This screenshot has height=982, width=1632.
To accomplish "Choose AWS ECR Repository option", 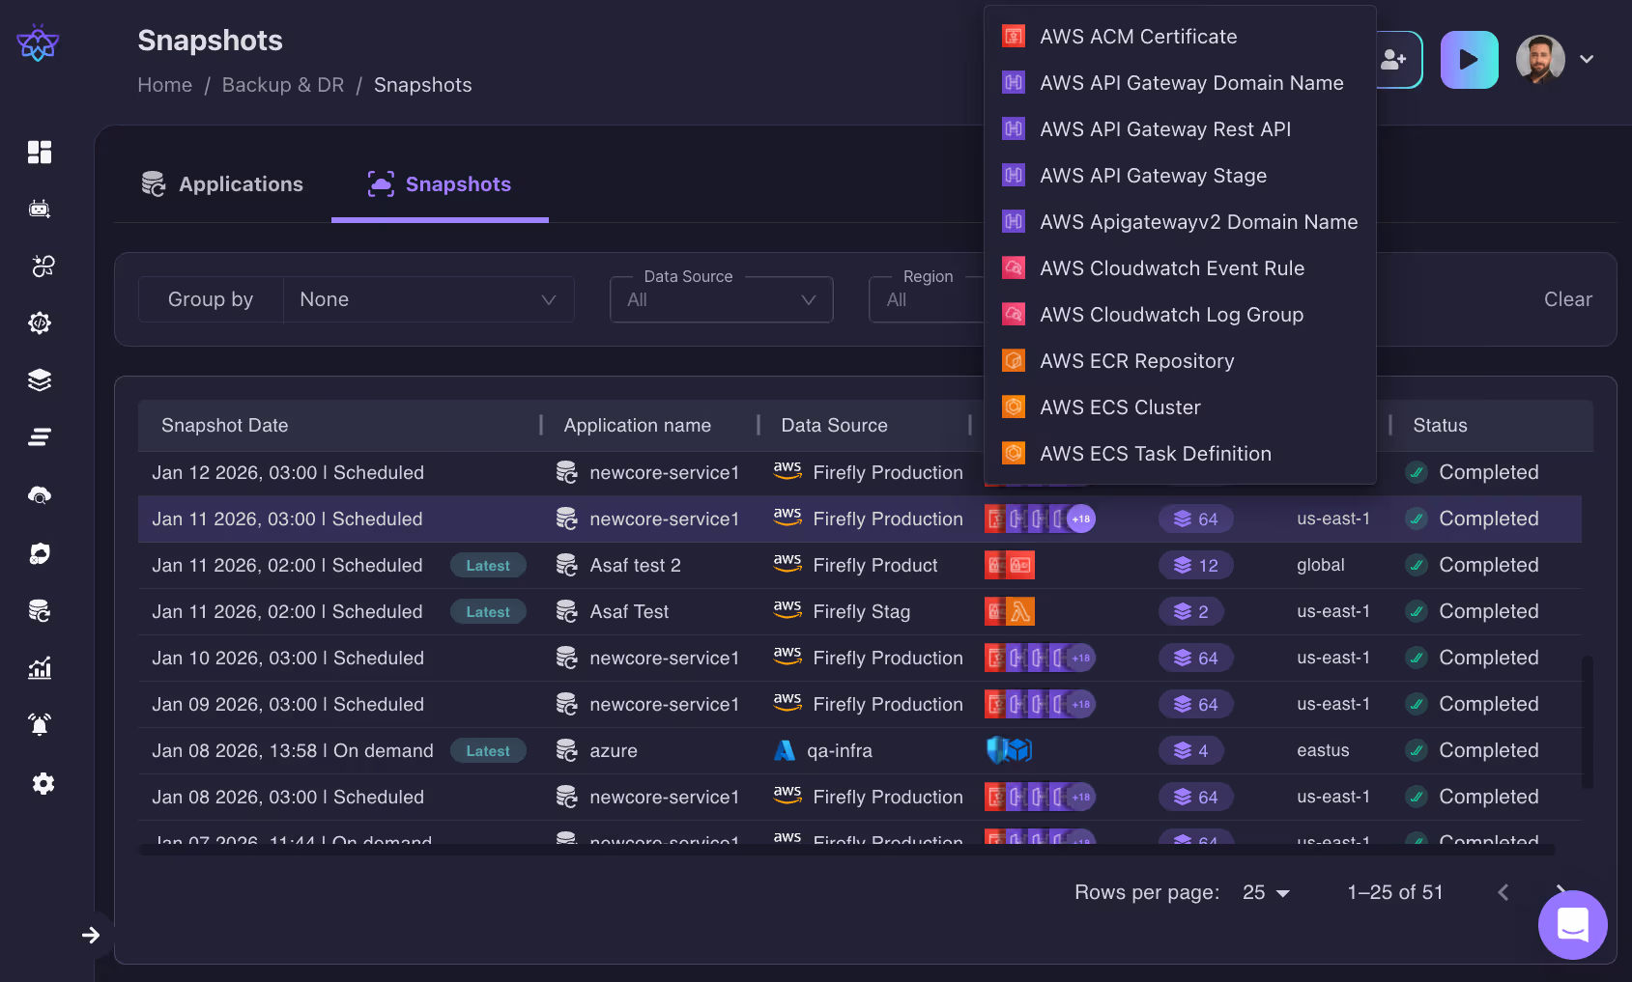I will pyautogui.click(x=1180, y=361).
